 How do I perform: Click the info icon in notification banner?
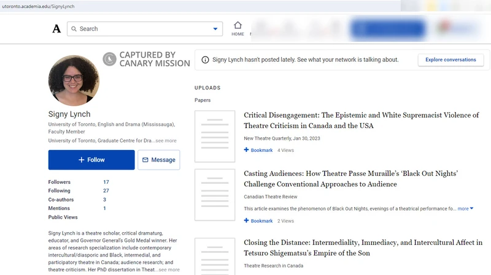click(x=205, y=60)
